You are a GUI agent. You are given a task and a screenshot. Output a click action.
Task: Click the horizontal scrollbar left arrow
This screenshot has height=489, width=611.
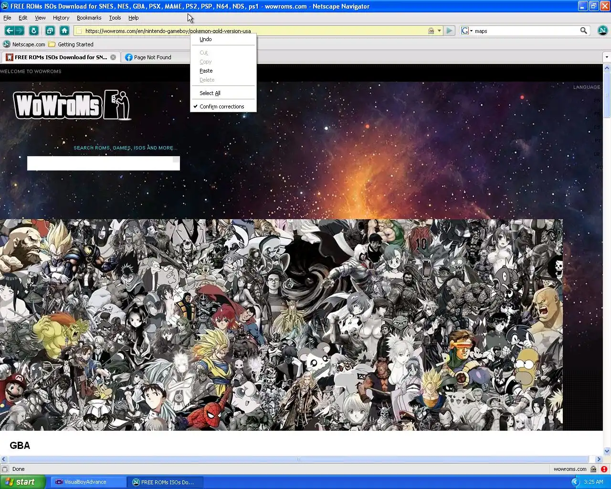tap(4, 459)
